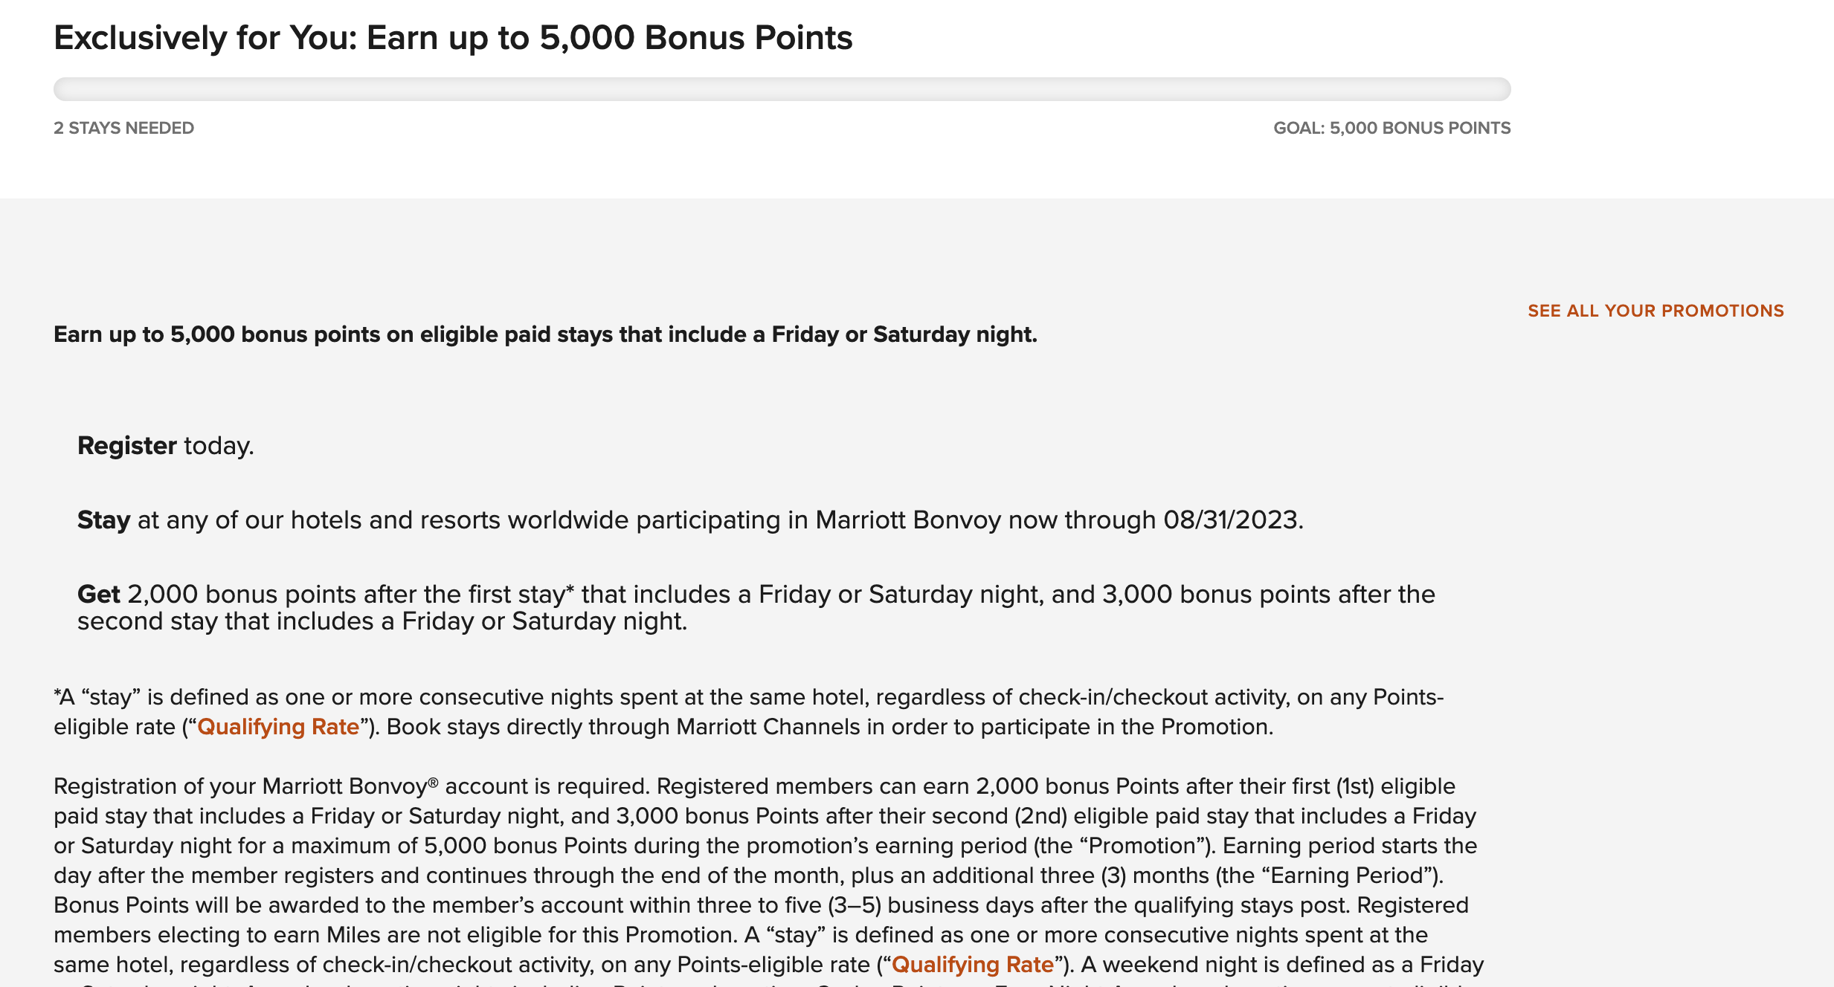Click the 2 Stays Needed label
Viewport: 1834px width, 987px height.
click(x=123, y=128)
